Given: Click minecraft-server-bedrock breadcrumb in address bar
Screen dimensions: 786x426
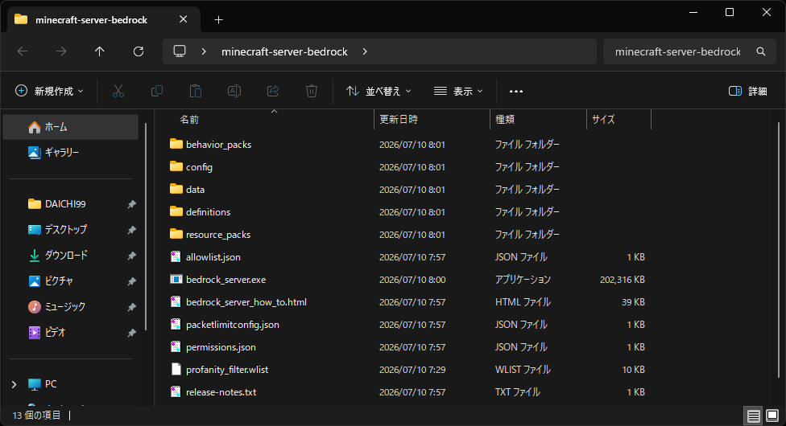Looking at the screenshot, I should [284, 51].
